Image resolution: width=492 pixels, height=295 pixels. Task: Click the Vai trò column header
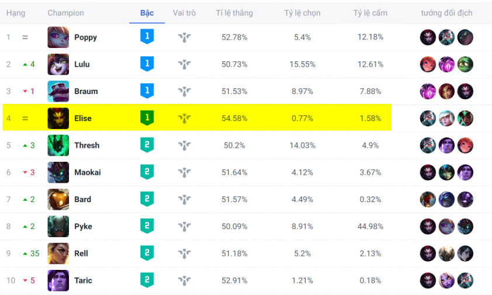(x=184, y=13)
